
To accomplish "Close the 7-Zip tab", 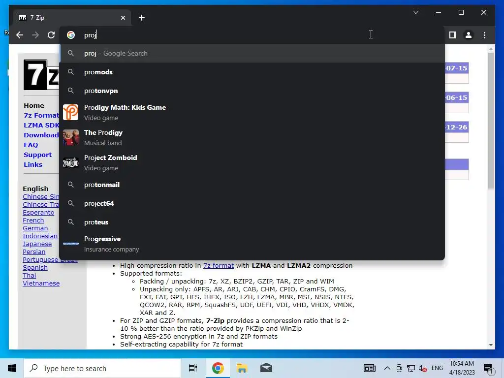I will point(123,18).
